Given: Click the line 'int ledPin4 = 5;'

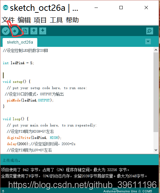Looking at the screenshot, I should [x=18, y=63].
